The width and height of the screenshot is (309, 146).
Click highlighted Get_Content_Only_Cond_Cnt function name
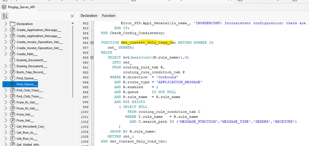tap(148, 43)
